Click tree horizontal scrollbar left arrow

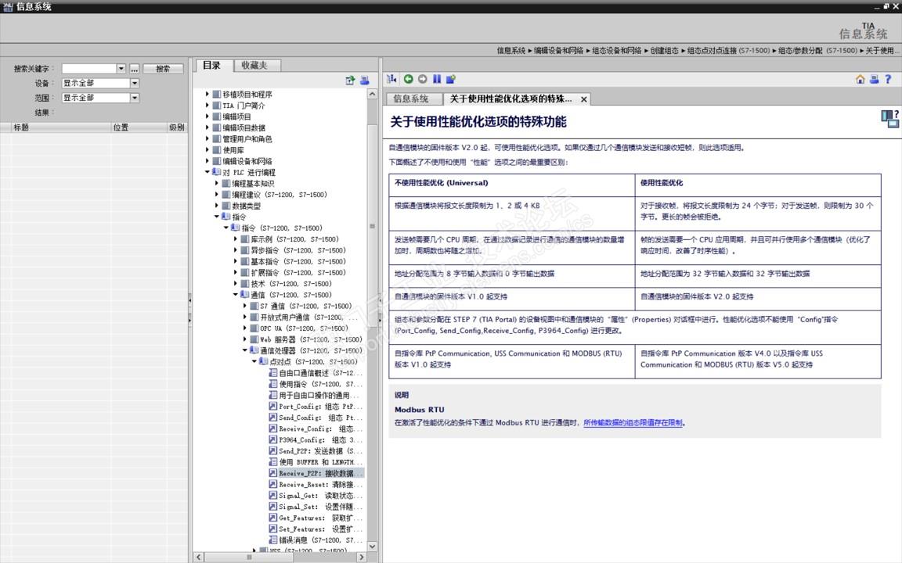[199, 558]
